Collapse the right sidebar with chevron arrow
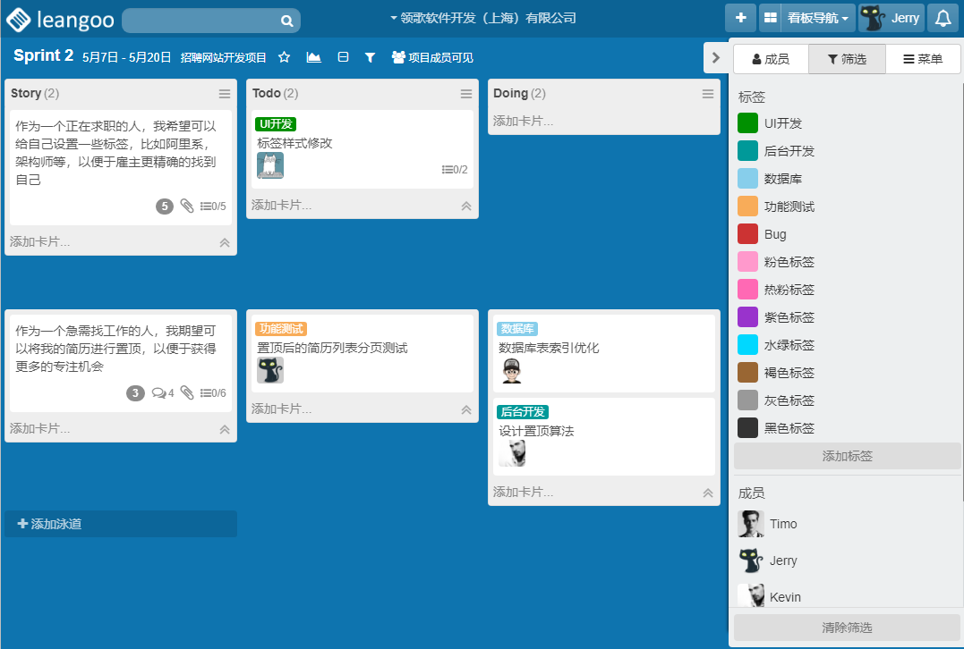964x649 pixels. (715, 57)
